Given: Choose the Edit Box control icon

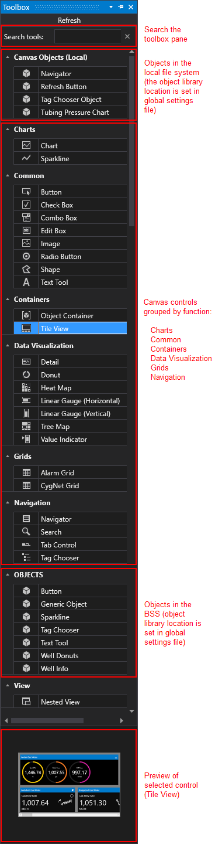Looking at the screenshot, I should tap(26, 231).
